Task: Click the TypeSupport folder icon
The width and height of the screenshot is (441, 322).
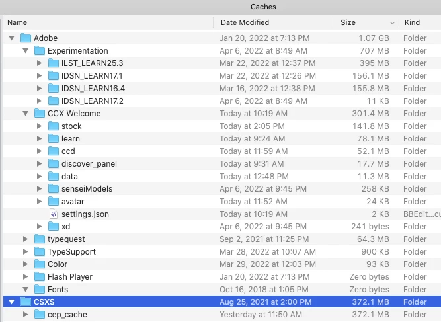Action: (40, 252)
